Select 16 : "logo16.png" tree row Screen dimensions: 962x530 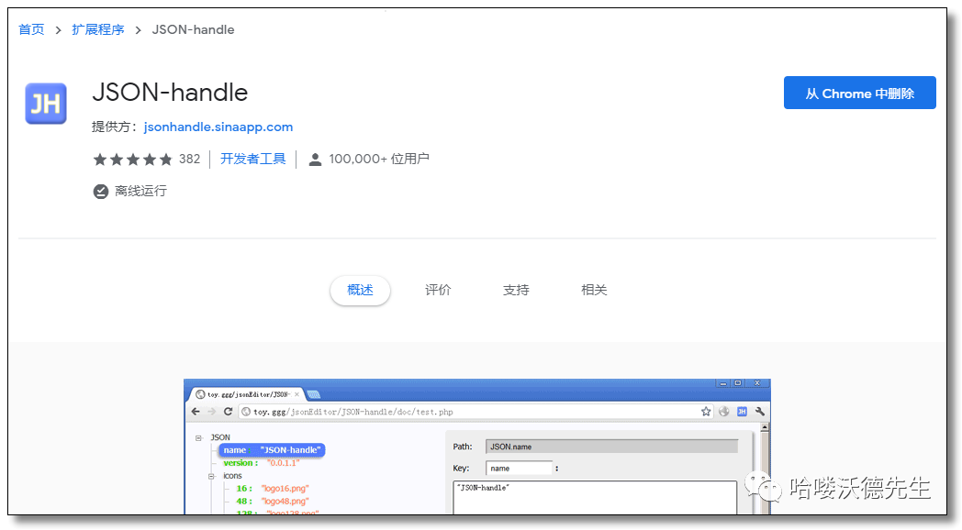click(273, 489)
